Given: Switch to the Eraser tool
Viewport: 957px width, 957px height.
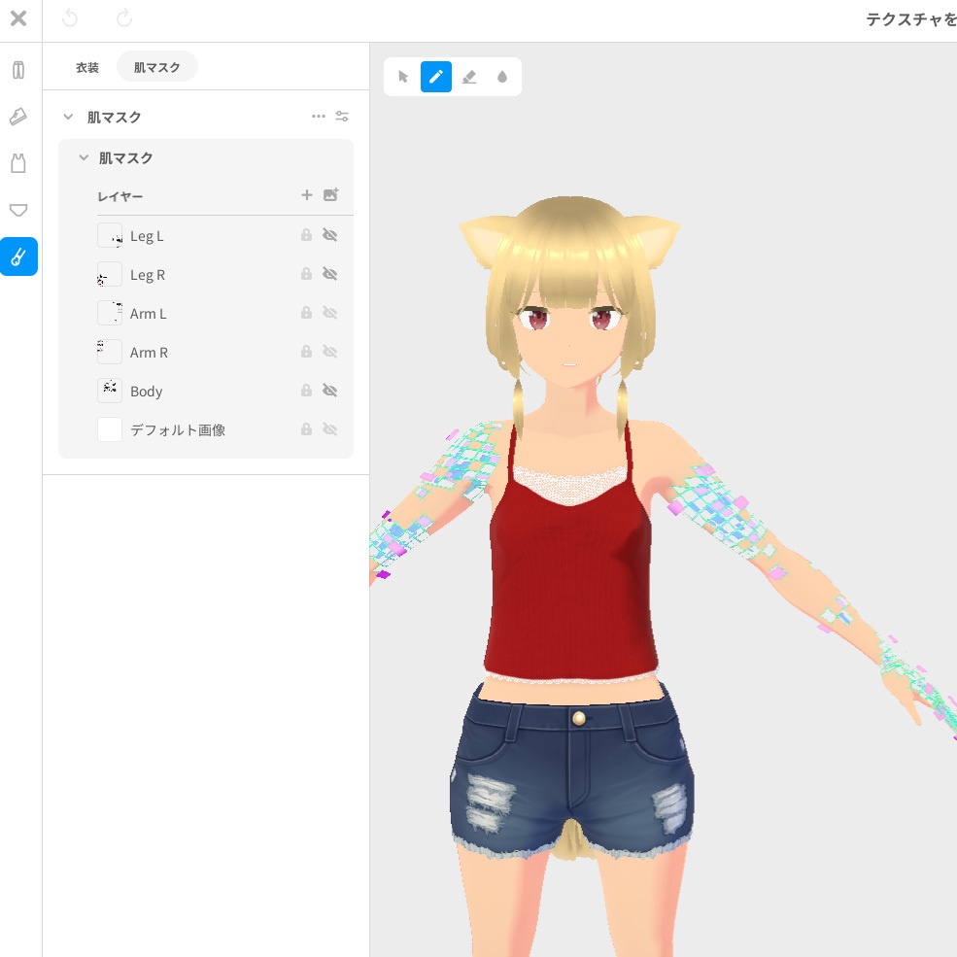Looking at the screenshot, I should point(469,76).
